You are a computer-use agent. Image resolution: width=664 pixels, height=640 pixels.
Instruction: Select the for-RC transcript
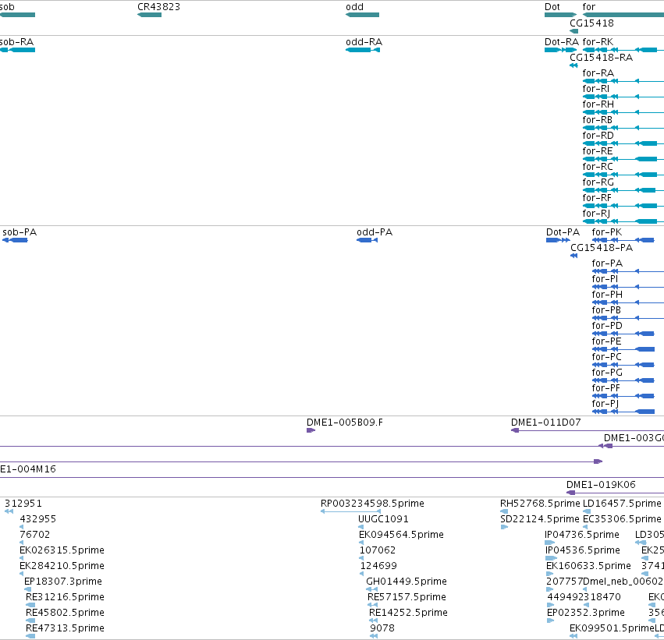623,175
